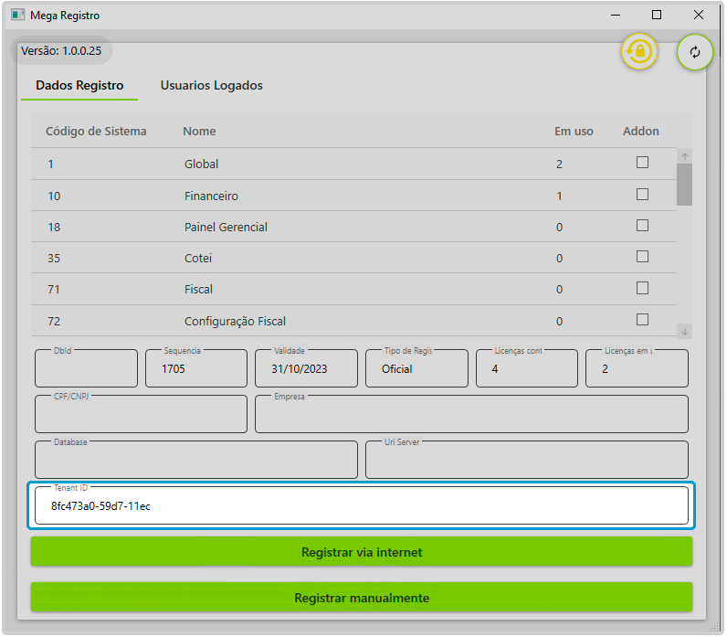Click the yellow lock restore icon

point(639,51)
